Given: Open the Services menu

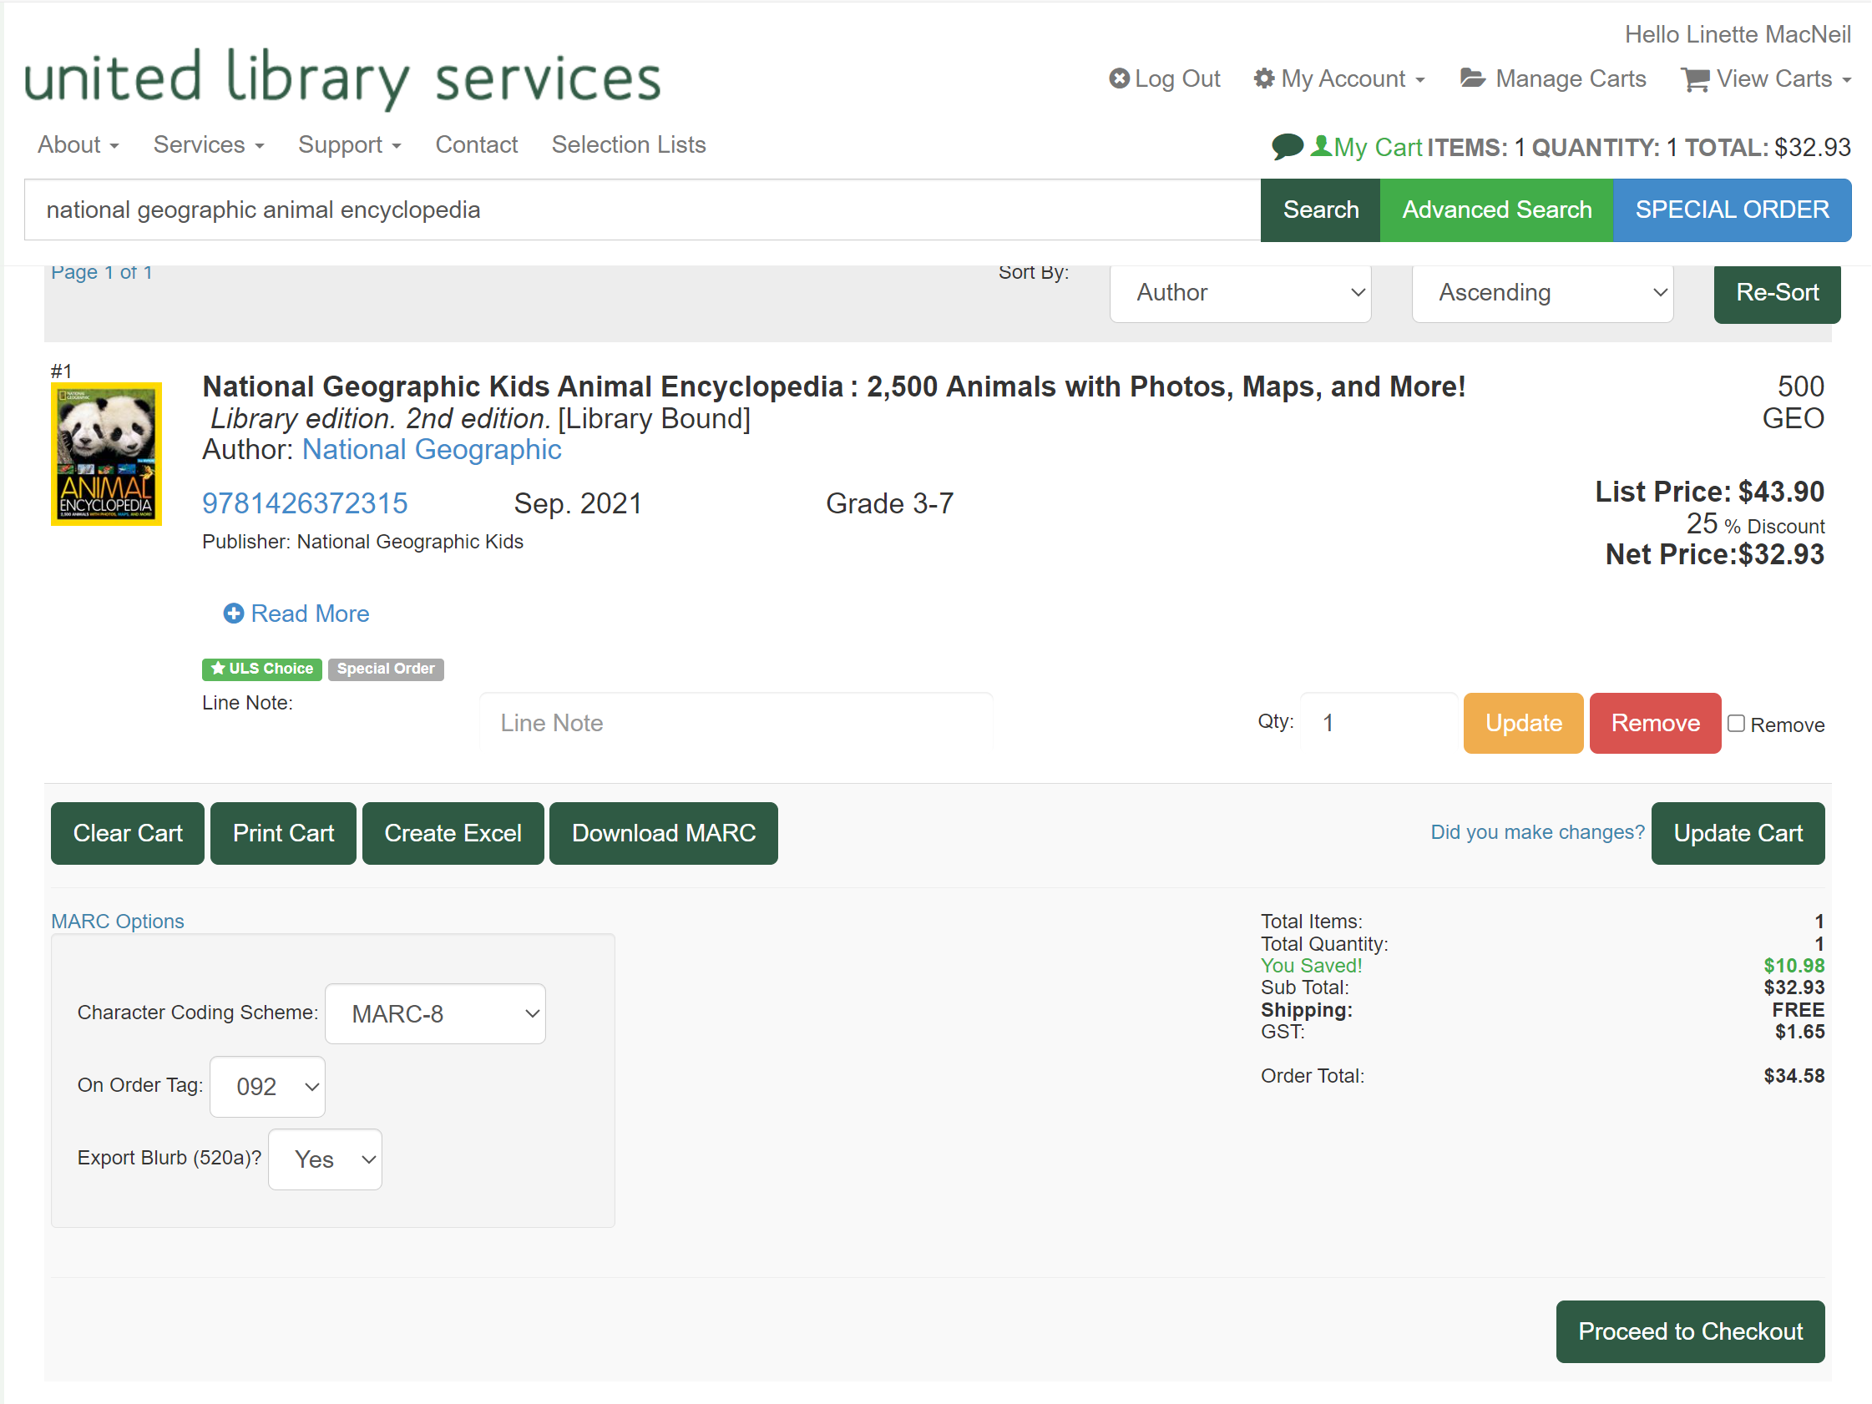Looking at the screenshot, I should coord(208,144).
